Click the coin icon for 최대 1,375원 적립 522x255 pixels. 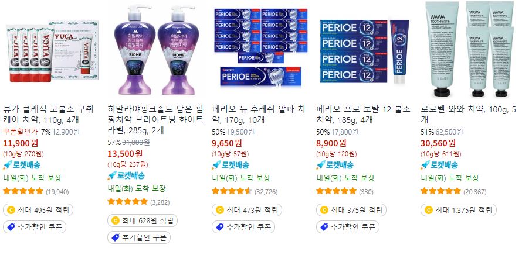[429, 210]
